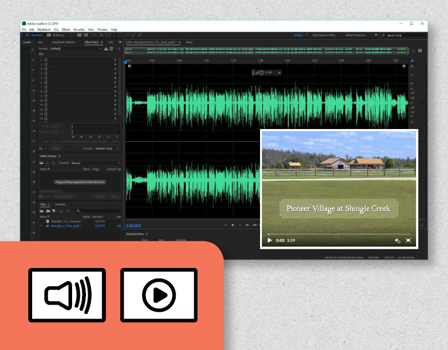Toggle power for effect slot 5

tap(45, 78)
